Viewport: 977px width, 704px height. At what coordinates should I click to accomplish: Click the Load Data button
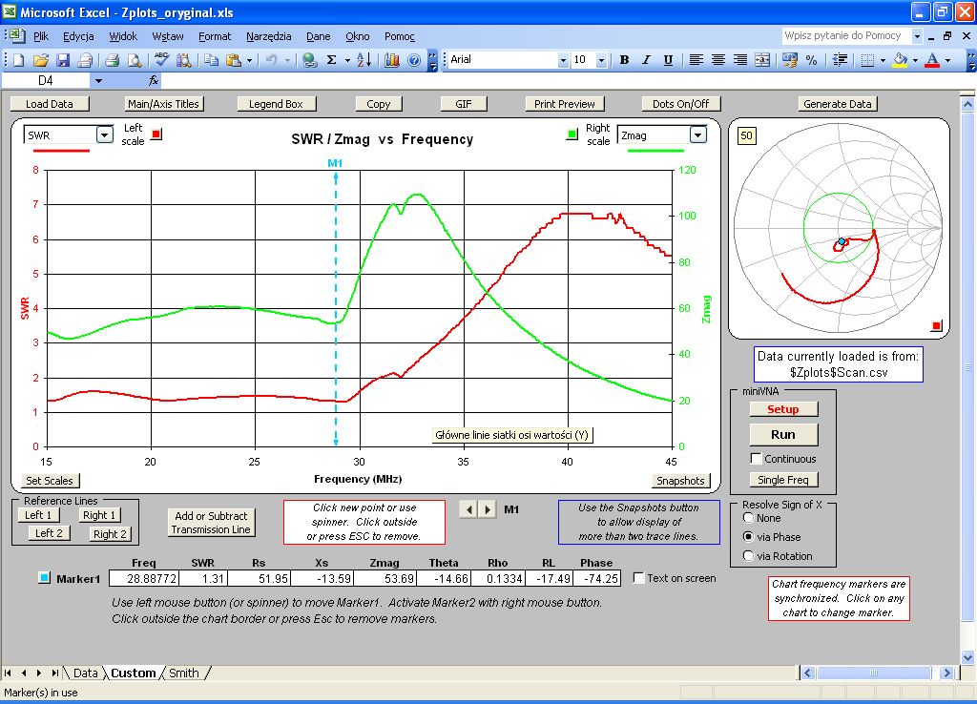(50, 104)
